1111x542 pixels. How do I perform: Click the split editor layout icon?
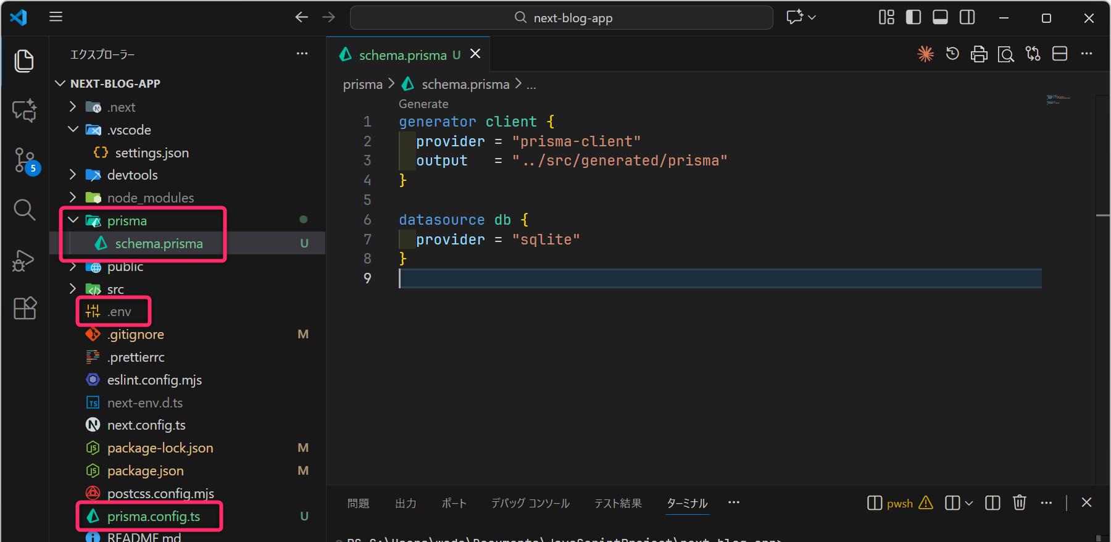pos(1059,54)
